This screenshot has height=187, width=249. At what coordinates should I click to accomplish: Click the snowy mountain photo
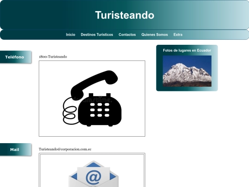[187, 71]
